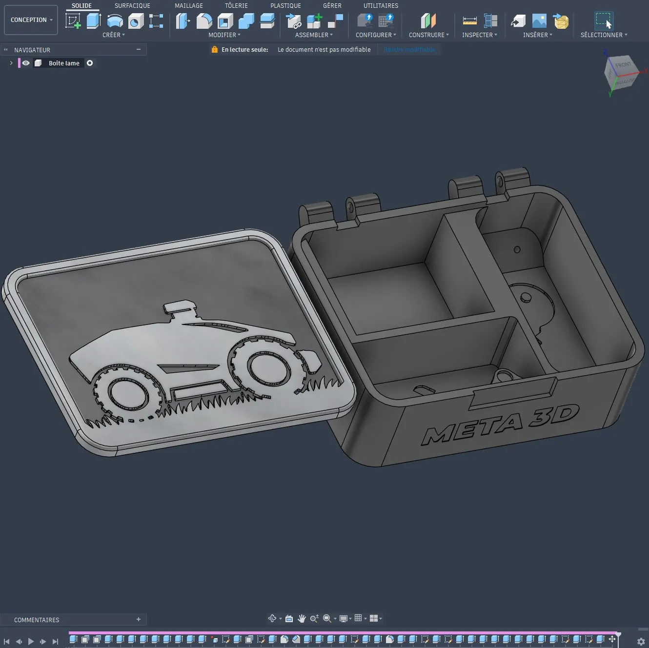649x648 pixels.
Task: Open the SÉLECTIONNER dropdown menu
Action: tap(604, 35)
